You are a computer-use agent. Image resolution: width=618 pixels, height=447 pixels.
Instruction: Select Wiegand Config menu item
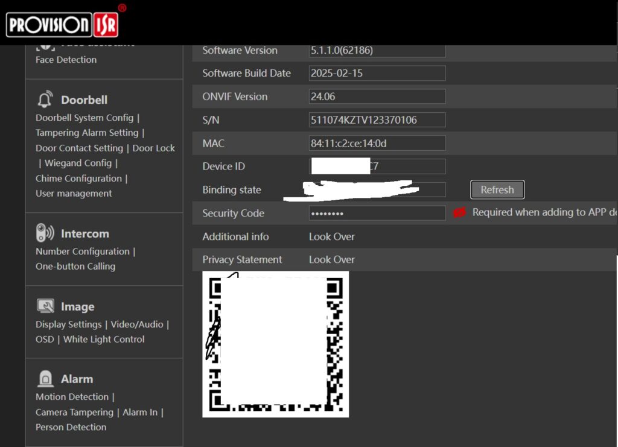coord(78,163)
